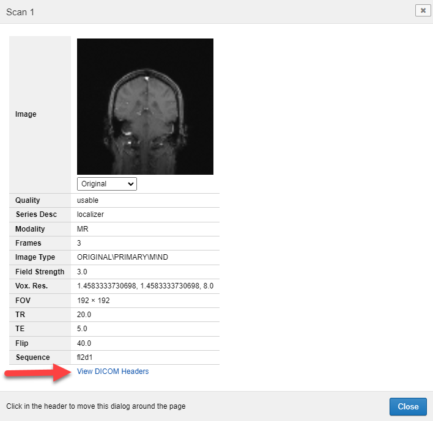Select the Field Strength row label
433x421 pixels.
[40, 272]
